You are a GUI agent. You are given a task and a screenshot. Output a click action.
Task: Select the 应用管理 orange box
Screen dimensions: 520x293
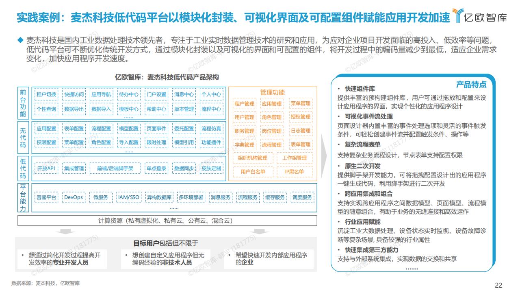pos(272,103)
